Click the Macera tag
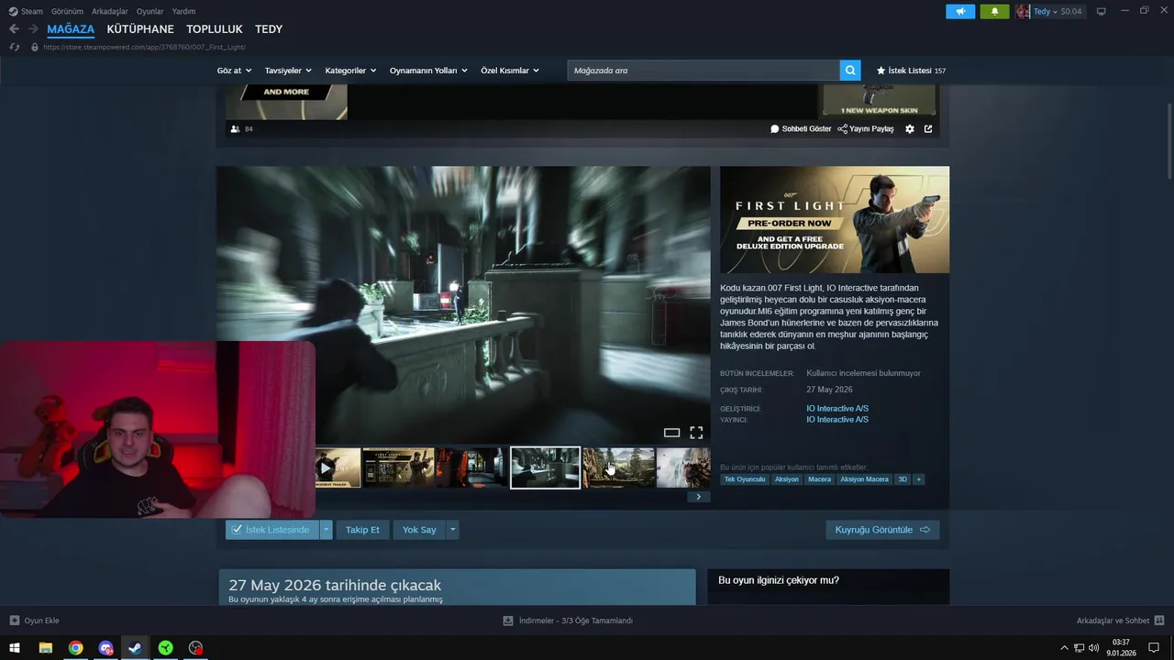The image size is (1174, 660). pos(819,479)
